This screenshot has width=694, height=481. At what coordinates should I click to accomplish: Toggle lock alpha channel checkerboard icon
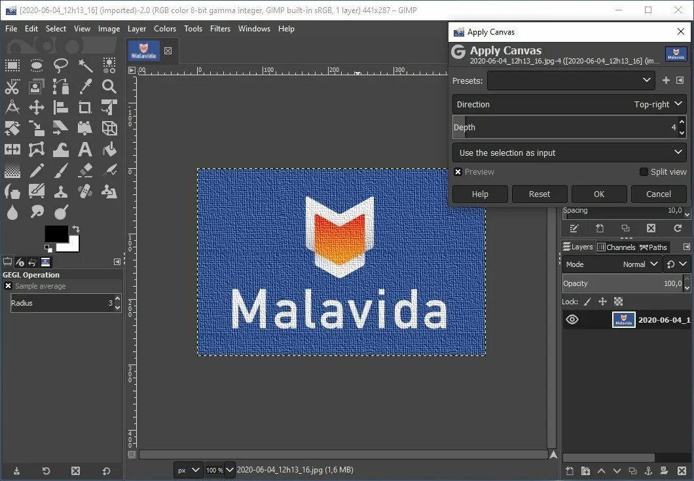pyautogui.click(x=618, y=302)
